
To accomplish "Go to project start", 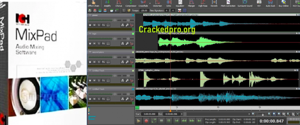I will [177, 121].
